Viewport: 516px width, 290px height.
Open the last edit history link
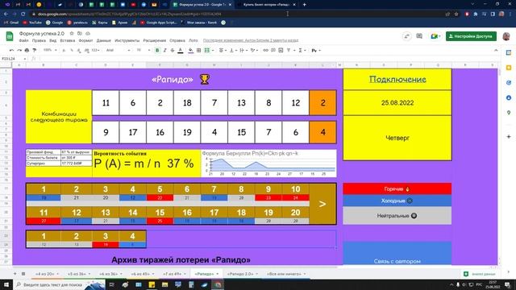251,40
